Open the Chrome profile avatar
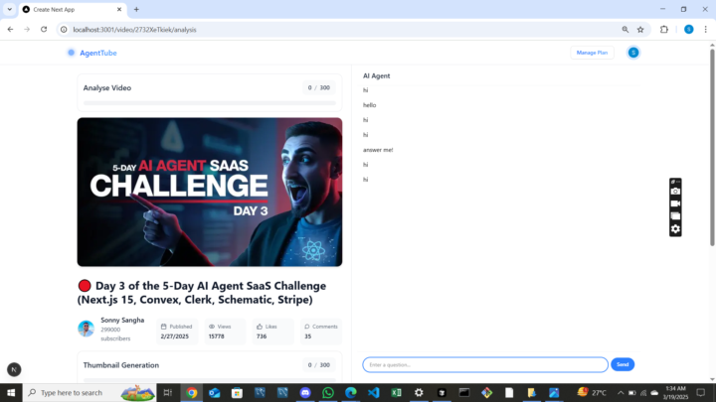The image size is (716, 402). point(688,29)
